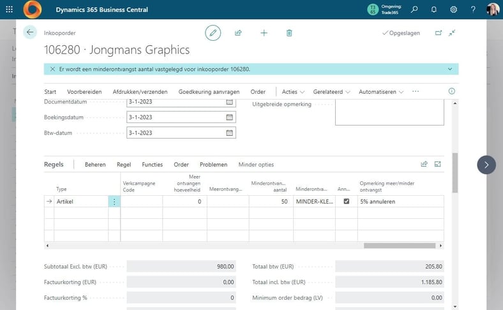Click Verkcampagne Code column header
This screenshot has height=310, width=503.
139,186
